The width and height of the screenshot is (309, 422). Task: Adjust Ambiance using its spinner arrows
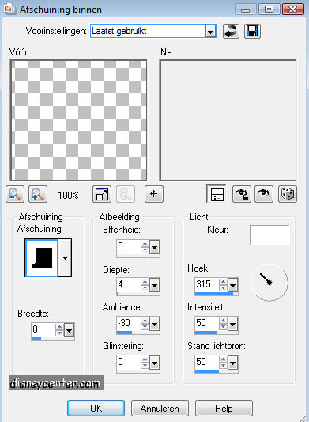click(x=145, y=324)
